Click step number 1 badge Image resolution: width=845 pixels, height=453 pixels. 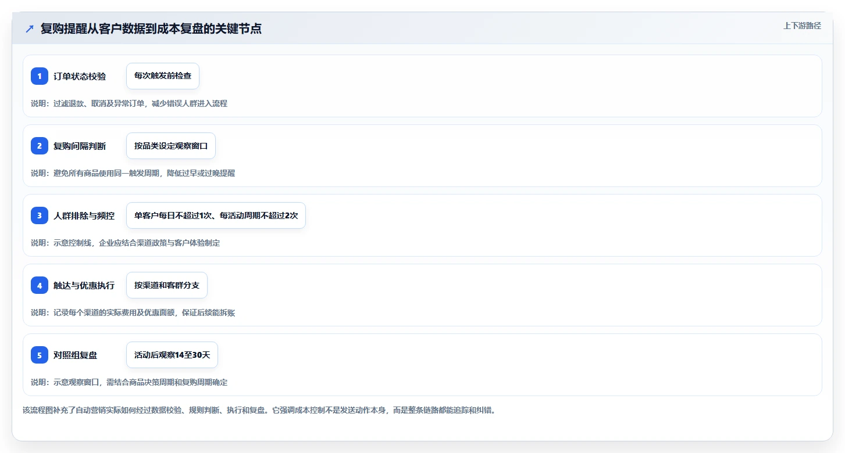pos(40,76)
